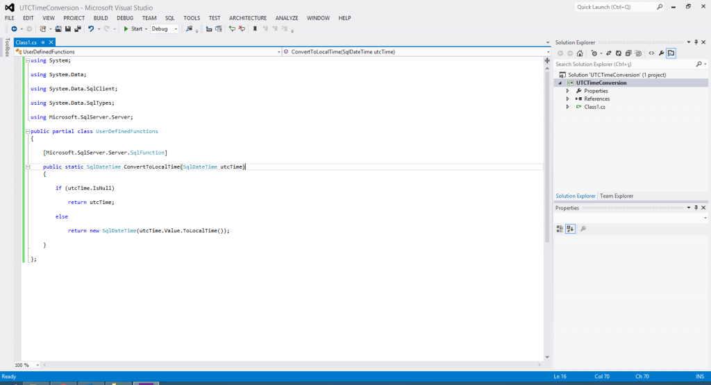This screenshot has height=385, width=711.
Task: Open the ARCHITECTURE menu
Action: tap(248, 18)
